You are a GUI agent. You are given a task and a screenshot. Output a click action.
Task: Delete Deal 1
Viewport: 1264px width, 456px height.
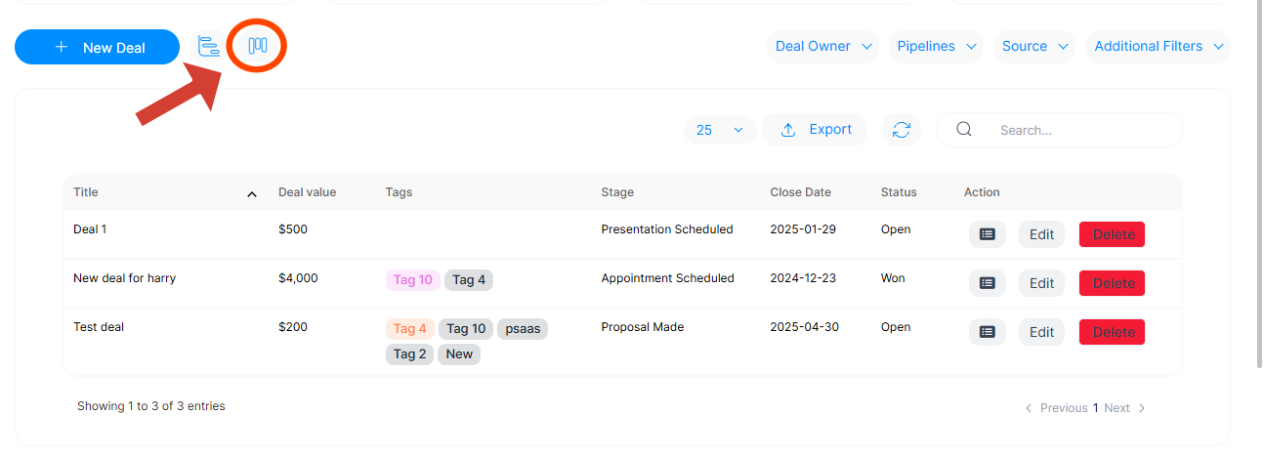point(1112,234)
